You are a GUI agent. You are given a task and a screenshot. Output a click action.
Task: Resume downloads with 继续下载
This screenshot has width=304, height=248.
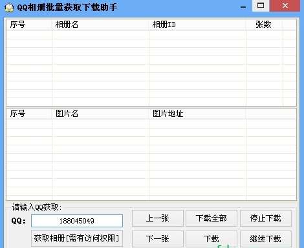point(266,239)
